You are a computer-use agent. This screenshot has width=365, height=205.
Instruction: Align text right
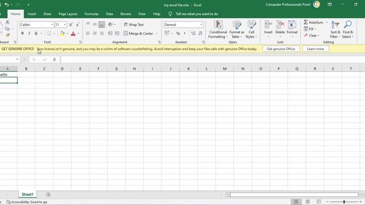[102, 34]
